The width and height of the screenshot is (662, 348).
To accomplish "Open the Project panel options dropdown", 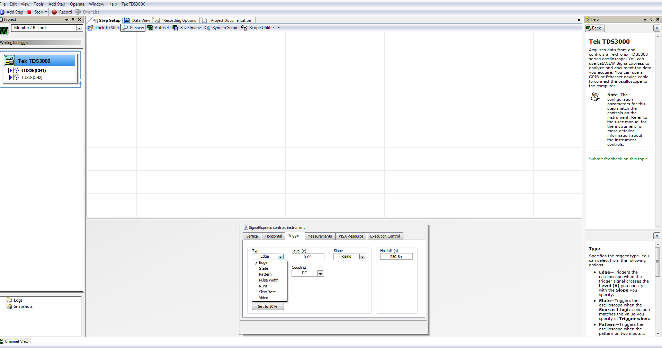I will coord(67,20).
